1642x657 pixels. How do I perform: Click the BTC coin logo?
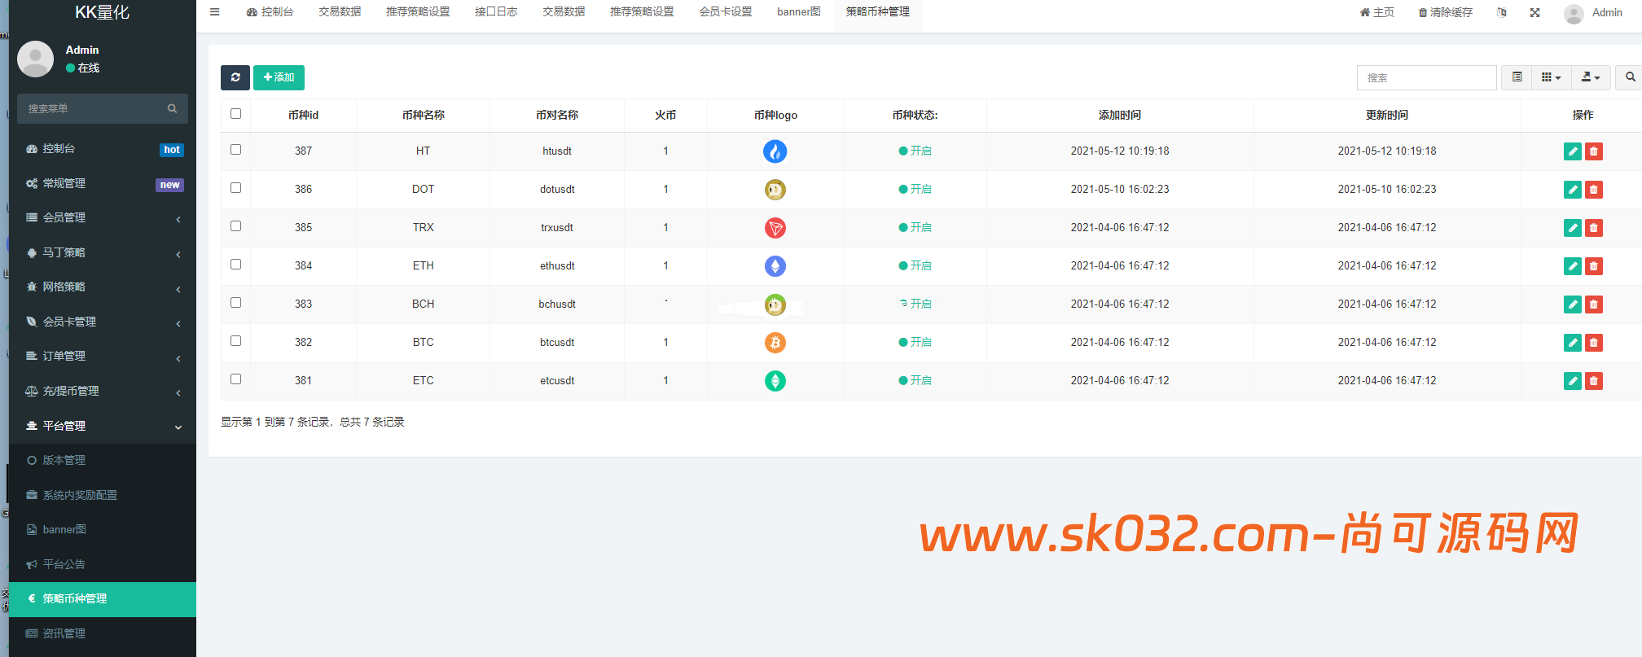(x=775, y=343)
